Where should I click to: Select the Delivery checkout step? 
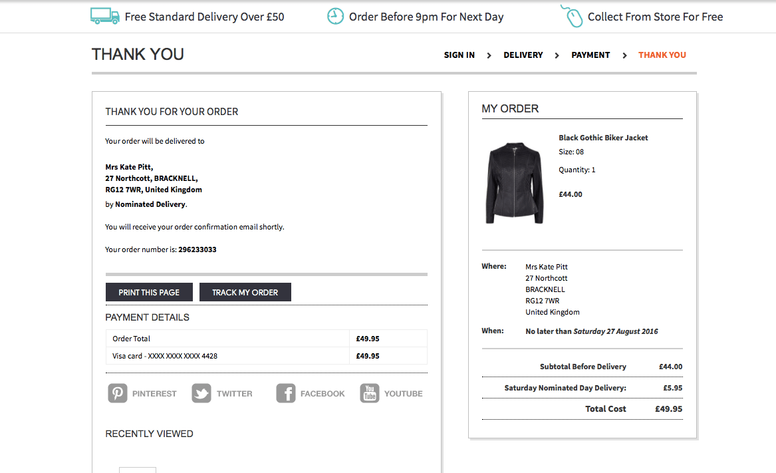(523, 55)
